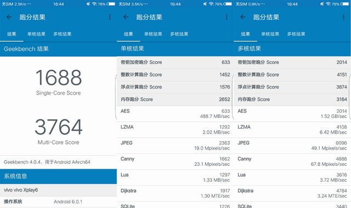This screenshot has height=208, width=351.
Task: Tap battery icon in left screen status bar
Action: [x=111, y=4]
